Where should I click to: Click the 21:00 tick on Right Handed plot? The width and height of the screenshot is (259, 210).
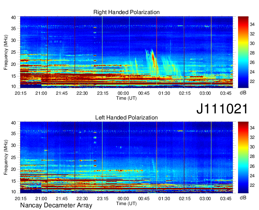coord(41,93)
